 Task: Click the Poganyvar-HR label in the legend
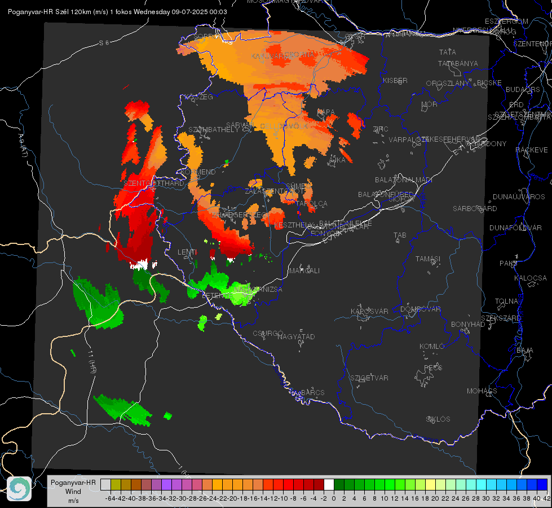[x=73, y=482]
